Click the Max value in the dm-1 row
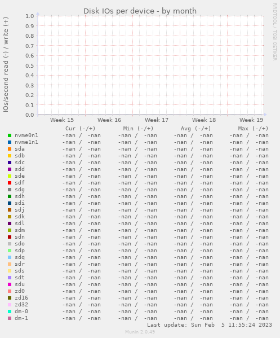The width and height of the screenshot is (280, 338). [x=249, y=318]
